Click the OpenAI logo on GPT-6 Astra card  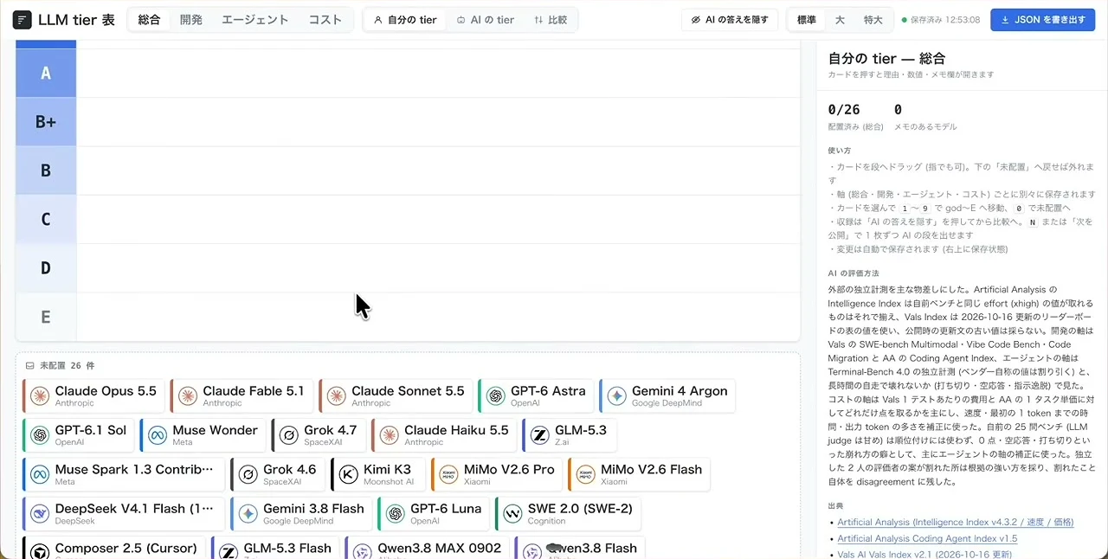[496, 396]
